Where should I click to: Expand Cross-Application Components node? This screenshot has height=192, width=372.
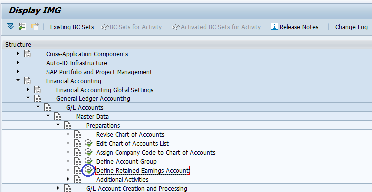pyautogui.click(x=18, y=54)
